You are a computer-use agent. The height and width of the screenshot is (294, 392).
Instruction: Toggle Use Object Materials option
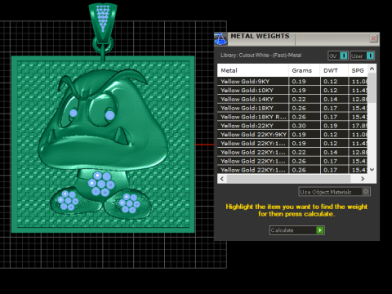[334, 192]
